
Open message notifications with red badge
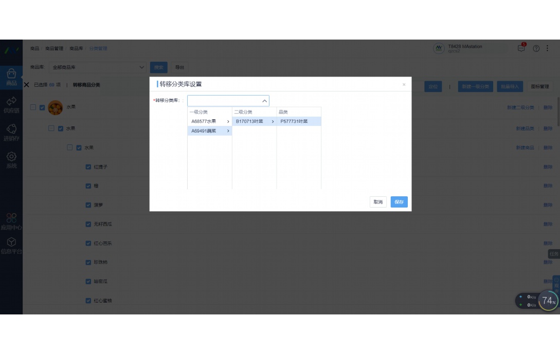tap(521, 48)
